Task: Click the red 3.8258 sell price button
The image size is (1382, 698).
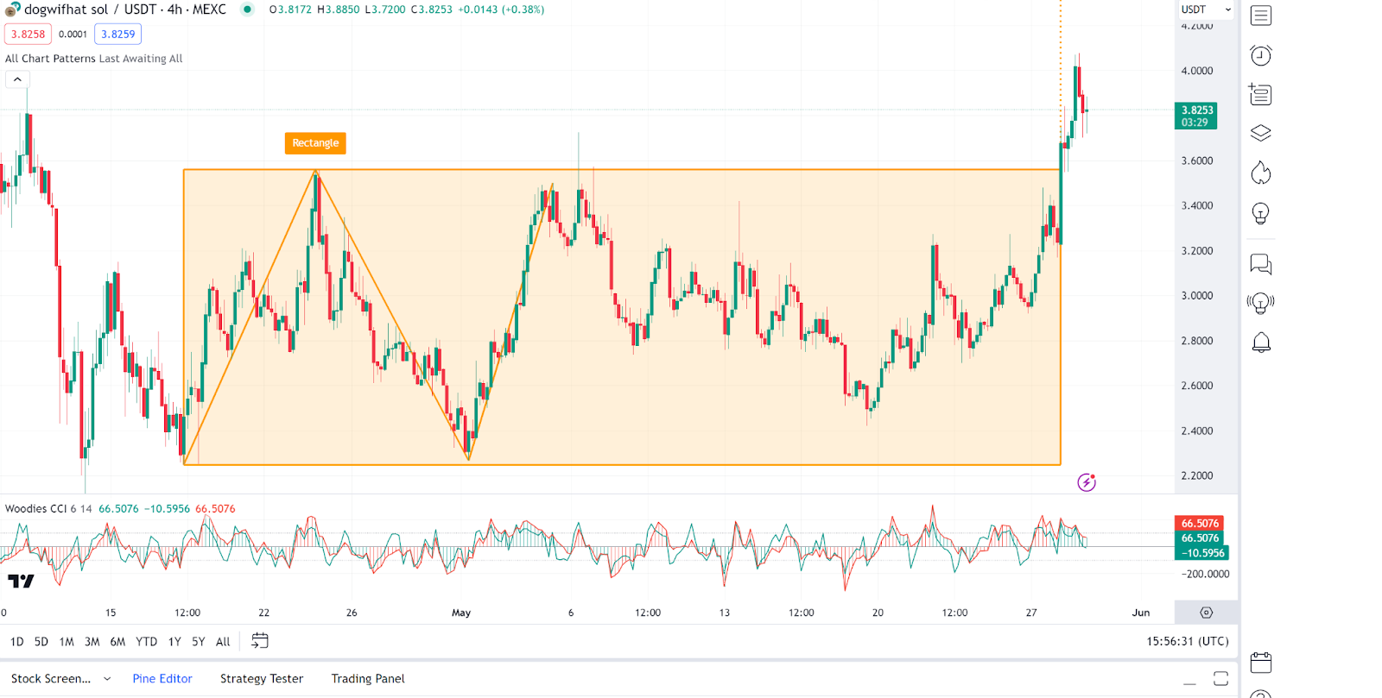Action: (x=29, y=34)
